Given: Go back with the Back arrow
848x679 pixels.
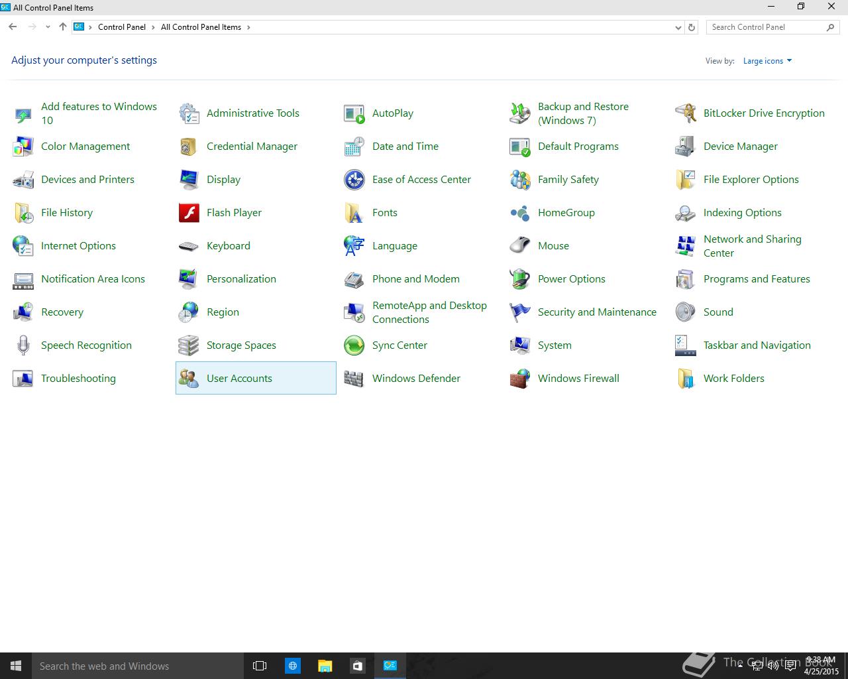Looking at the screenshot, I should point(13,27).
